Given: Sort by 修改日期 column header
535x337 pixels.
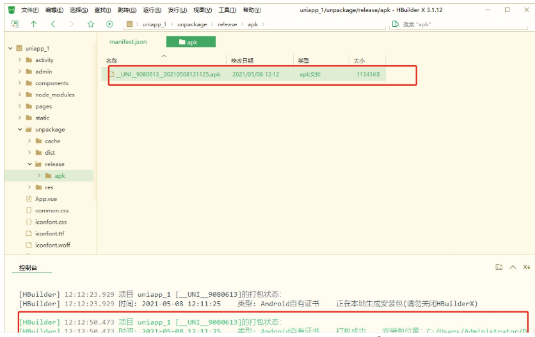Looking at the screenshot, I should 242,61.
